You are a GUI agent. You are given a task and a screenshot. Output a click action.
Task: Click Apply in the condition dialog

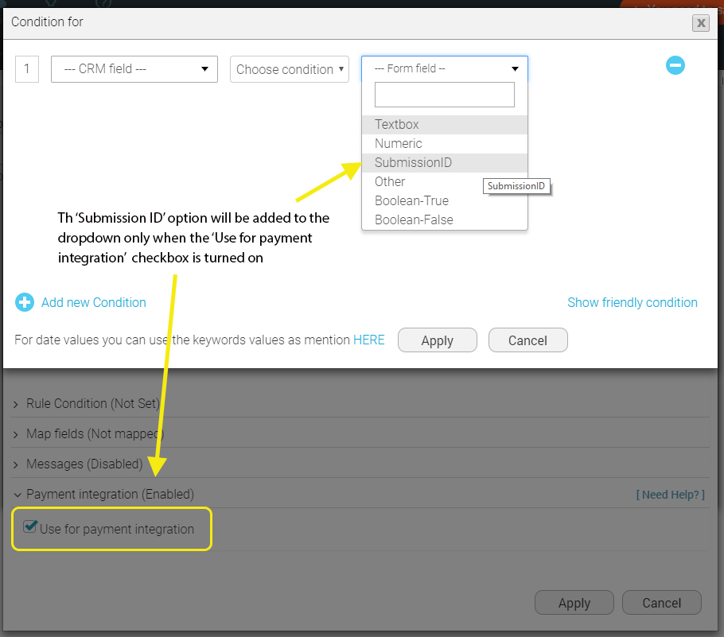click(x=437, y=340)
